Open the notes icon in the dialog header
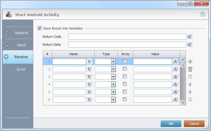The width and height of the screenshot is (211, 131). (x=202, y=14)
